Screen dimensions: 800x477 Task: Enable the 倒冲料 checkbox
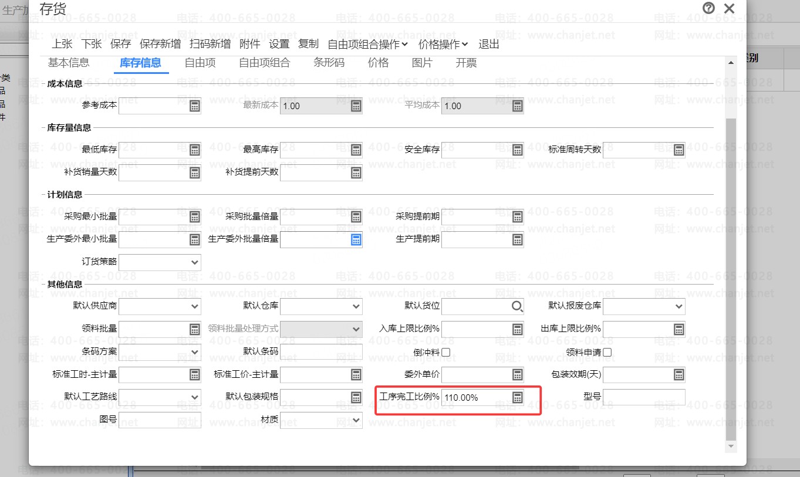(445, 352)
